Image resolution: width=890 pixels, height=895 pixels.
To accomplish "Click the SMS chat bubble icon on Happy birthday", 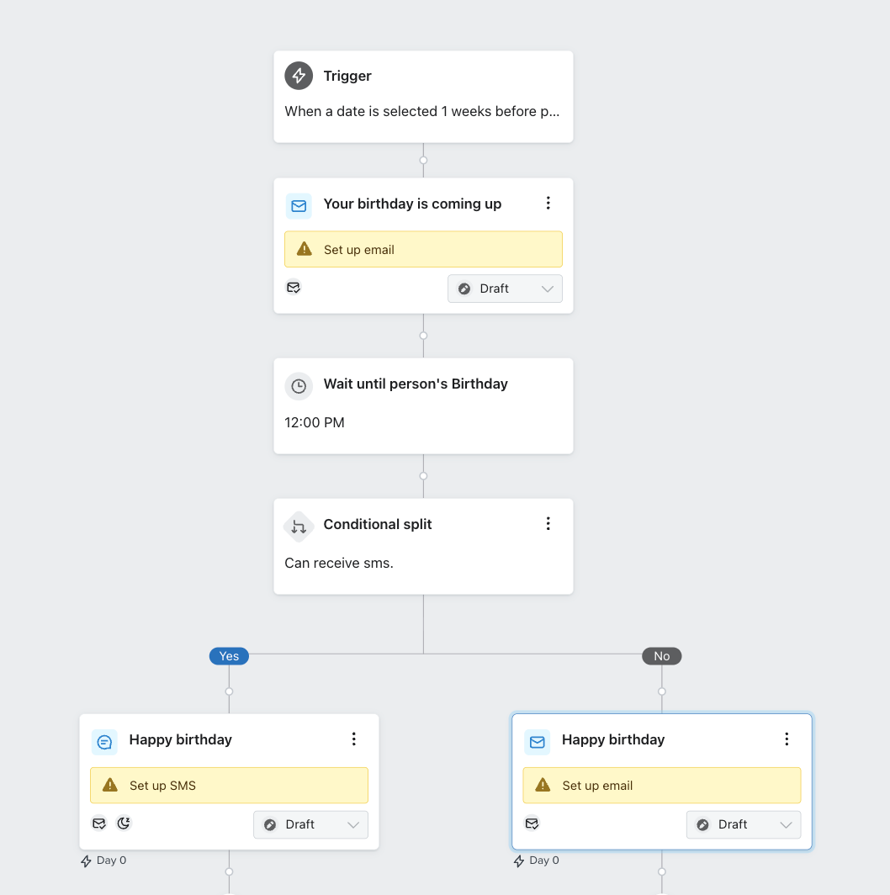I will [x=104, y=742].
